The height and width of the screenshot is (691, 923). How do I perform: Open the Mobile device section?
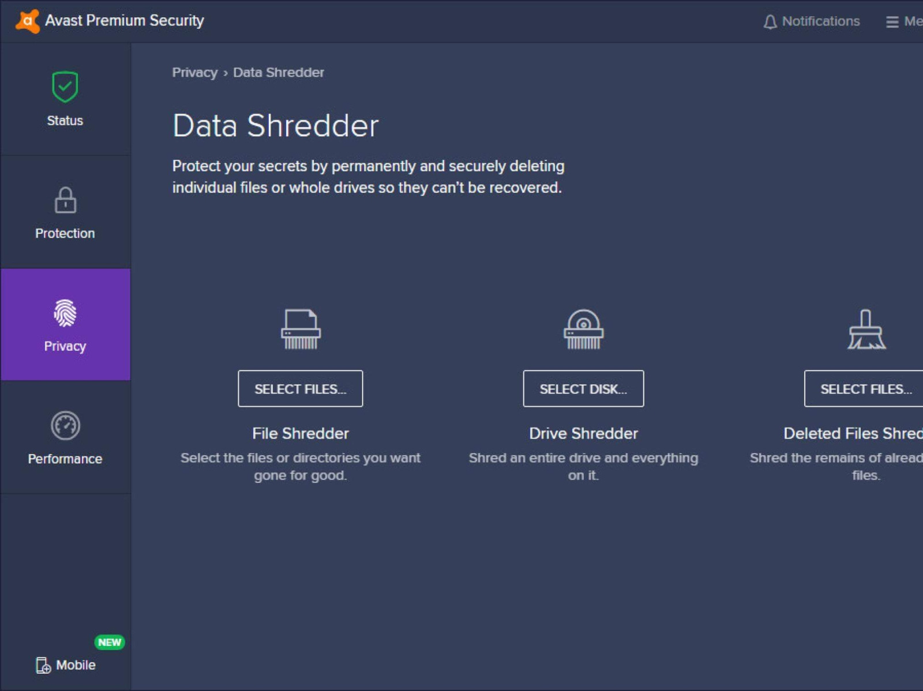coord(66,665)
